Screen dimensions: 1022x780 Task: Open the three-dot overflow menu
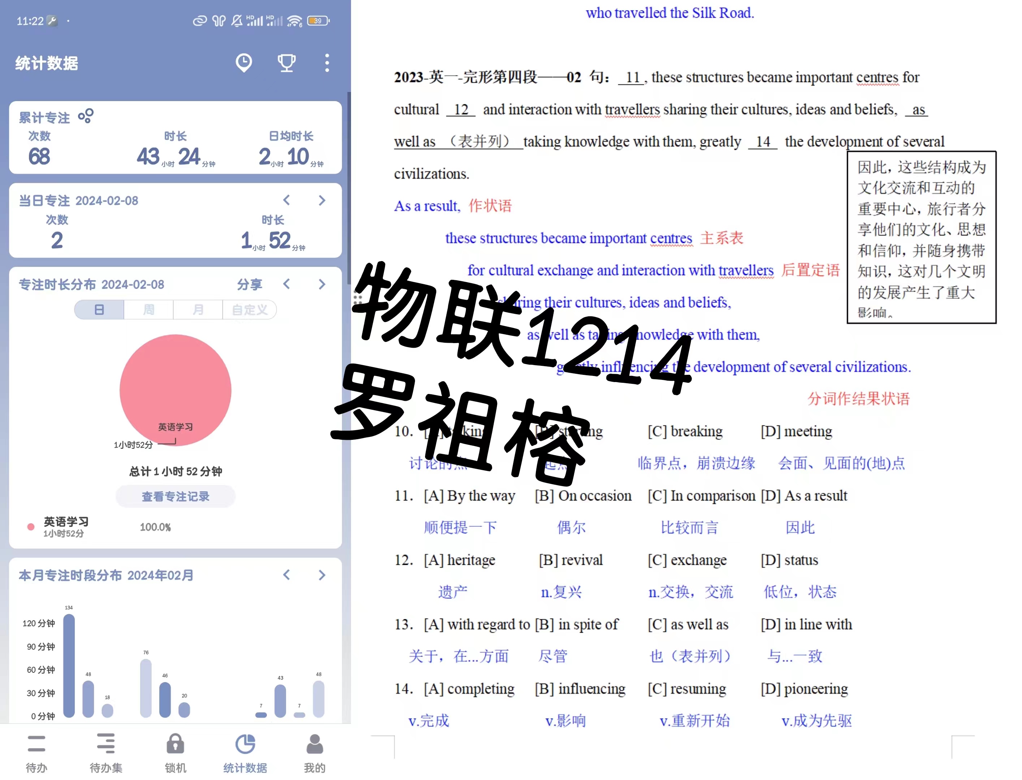pos(327,63)
